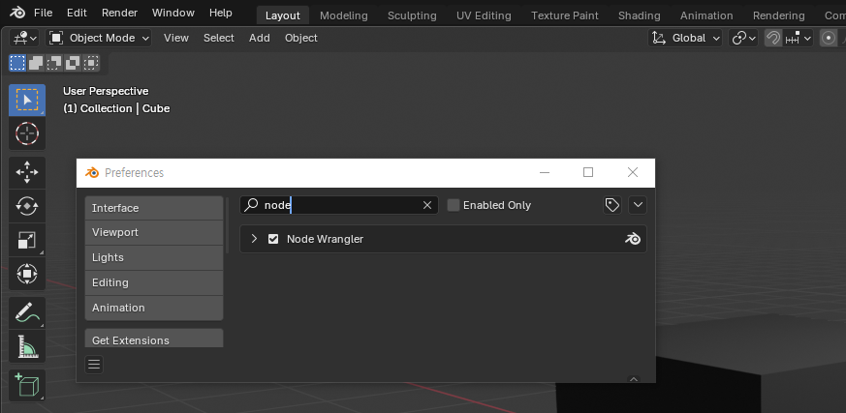Image resolution: width=846 pixels, height=413 pixels.
Task: Open the add-on tags filter icon
Action: coord(611,205)
